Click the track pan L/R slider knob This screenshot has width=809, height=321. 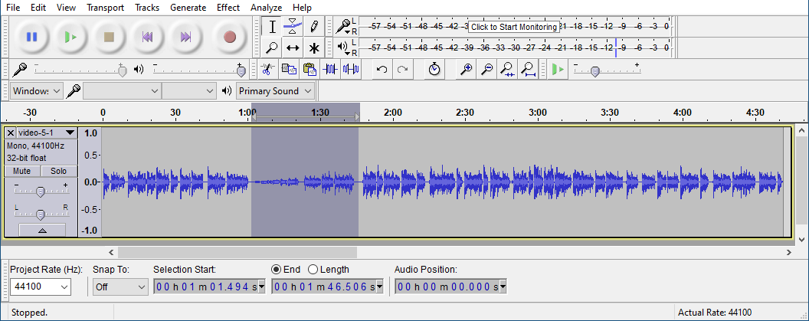point(41,214)
